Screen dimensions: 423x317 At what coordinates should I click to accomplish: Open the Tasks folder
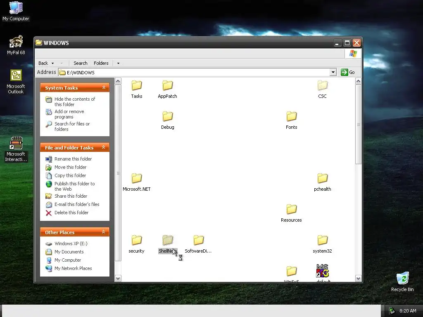(x=136, y=90)
